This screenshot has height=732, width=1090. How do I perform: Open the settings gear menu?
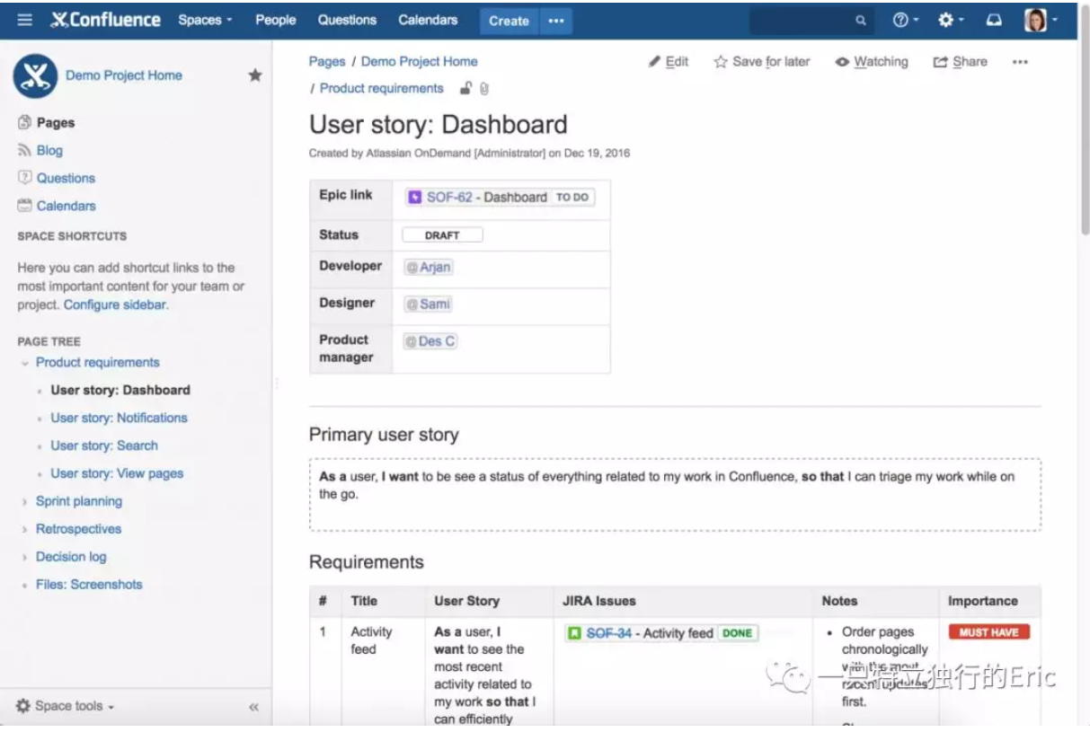[x=951, y=20]
